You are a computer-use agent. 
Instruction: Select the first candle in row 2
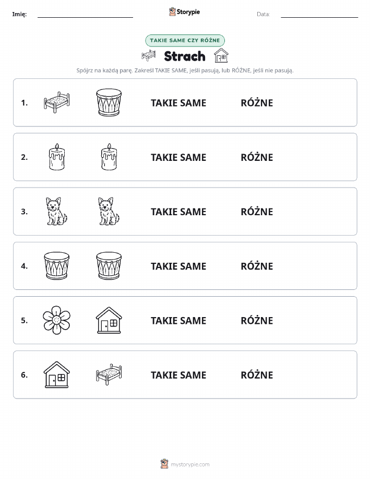(57, 157)
